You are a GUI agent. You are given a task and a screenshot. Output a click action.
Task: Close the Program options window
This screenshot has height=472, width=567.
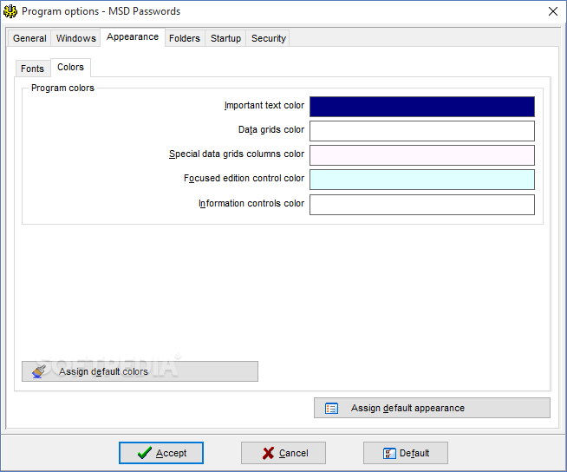click(x=553, y=11)
